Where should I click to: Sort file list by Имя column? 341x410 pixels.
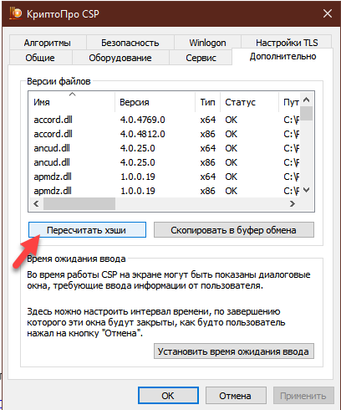pos(72,102)
